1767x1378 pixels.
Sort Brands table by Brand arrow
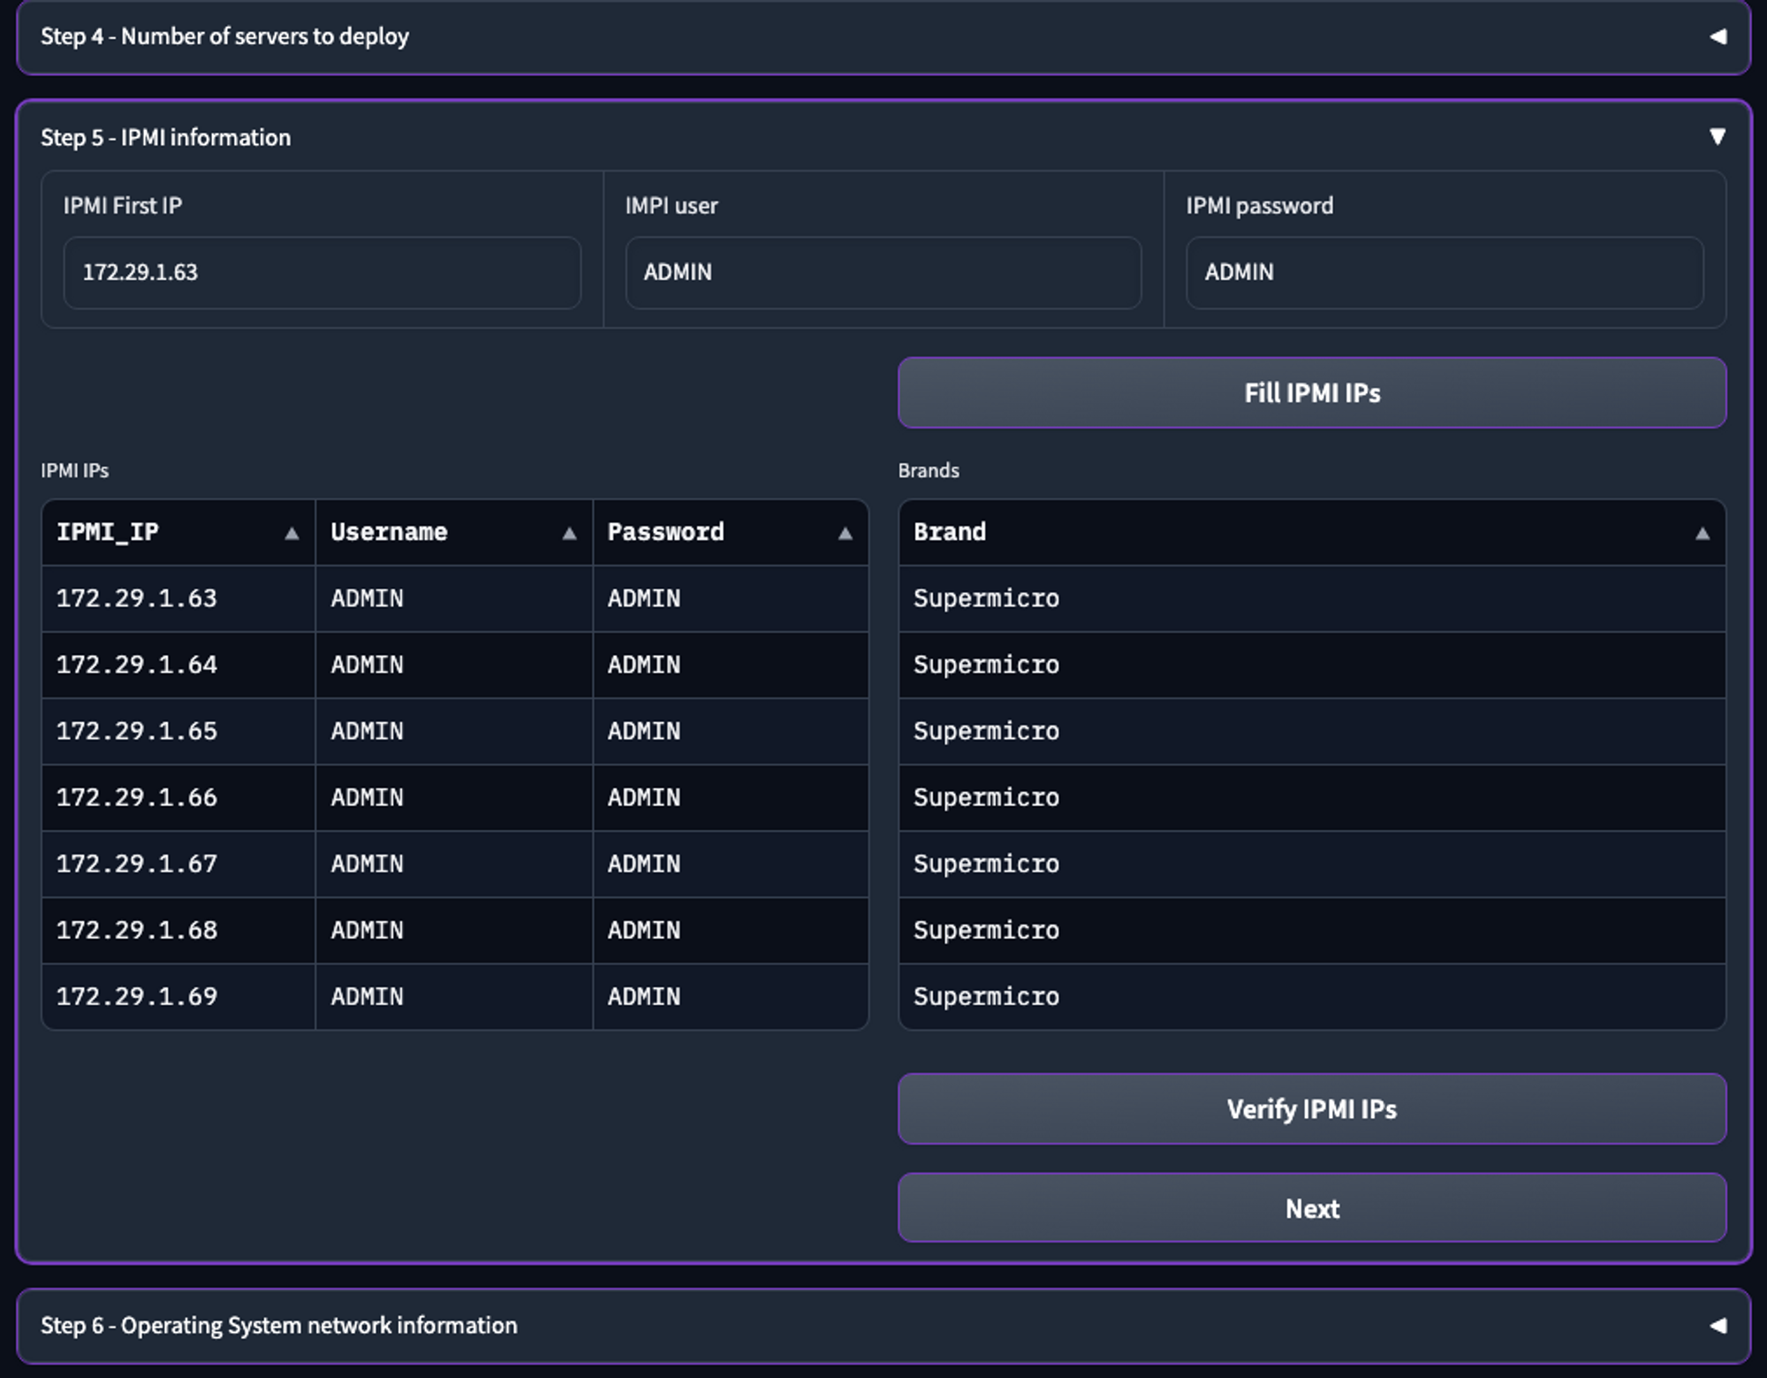click(x=1702, y=533)
